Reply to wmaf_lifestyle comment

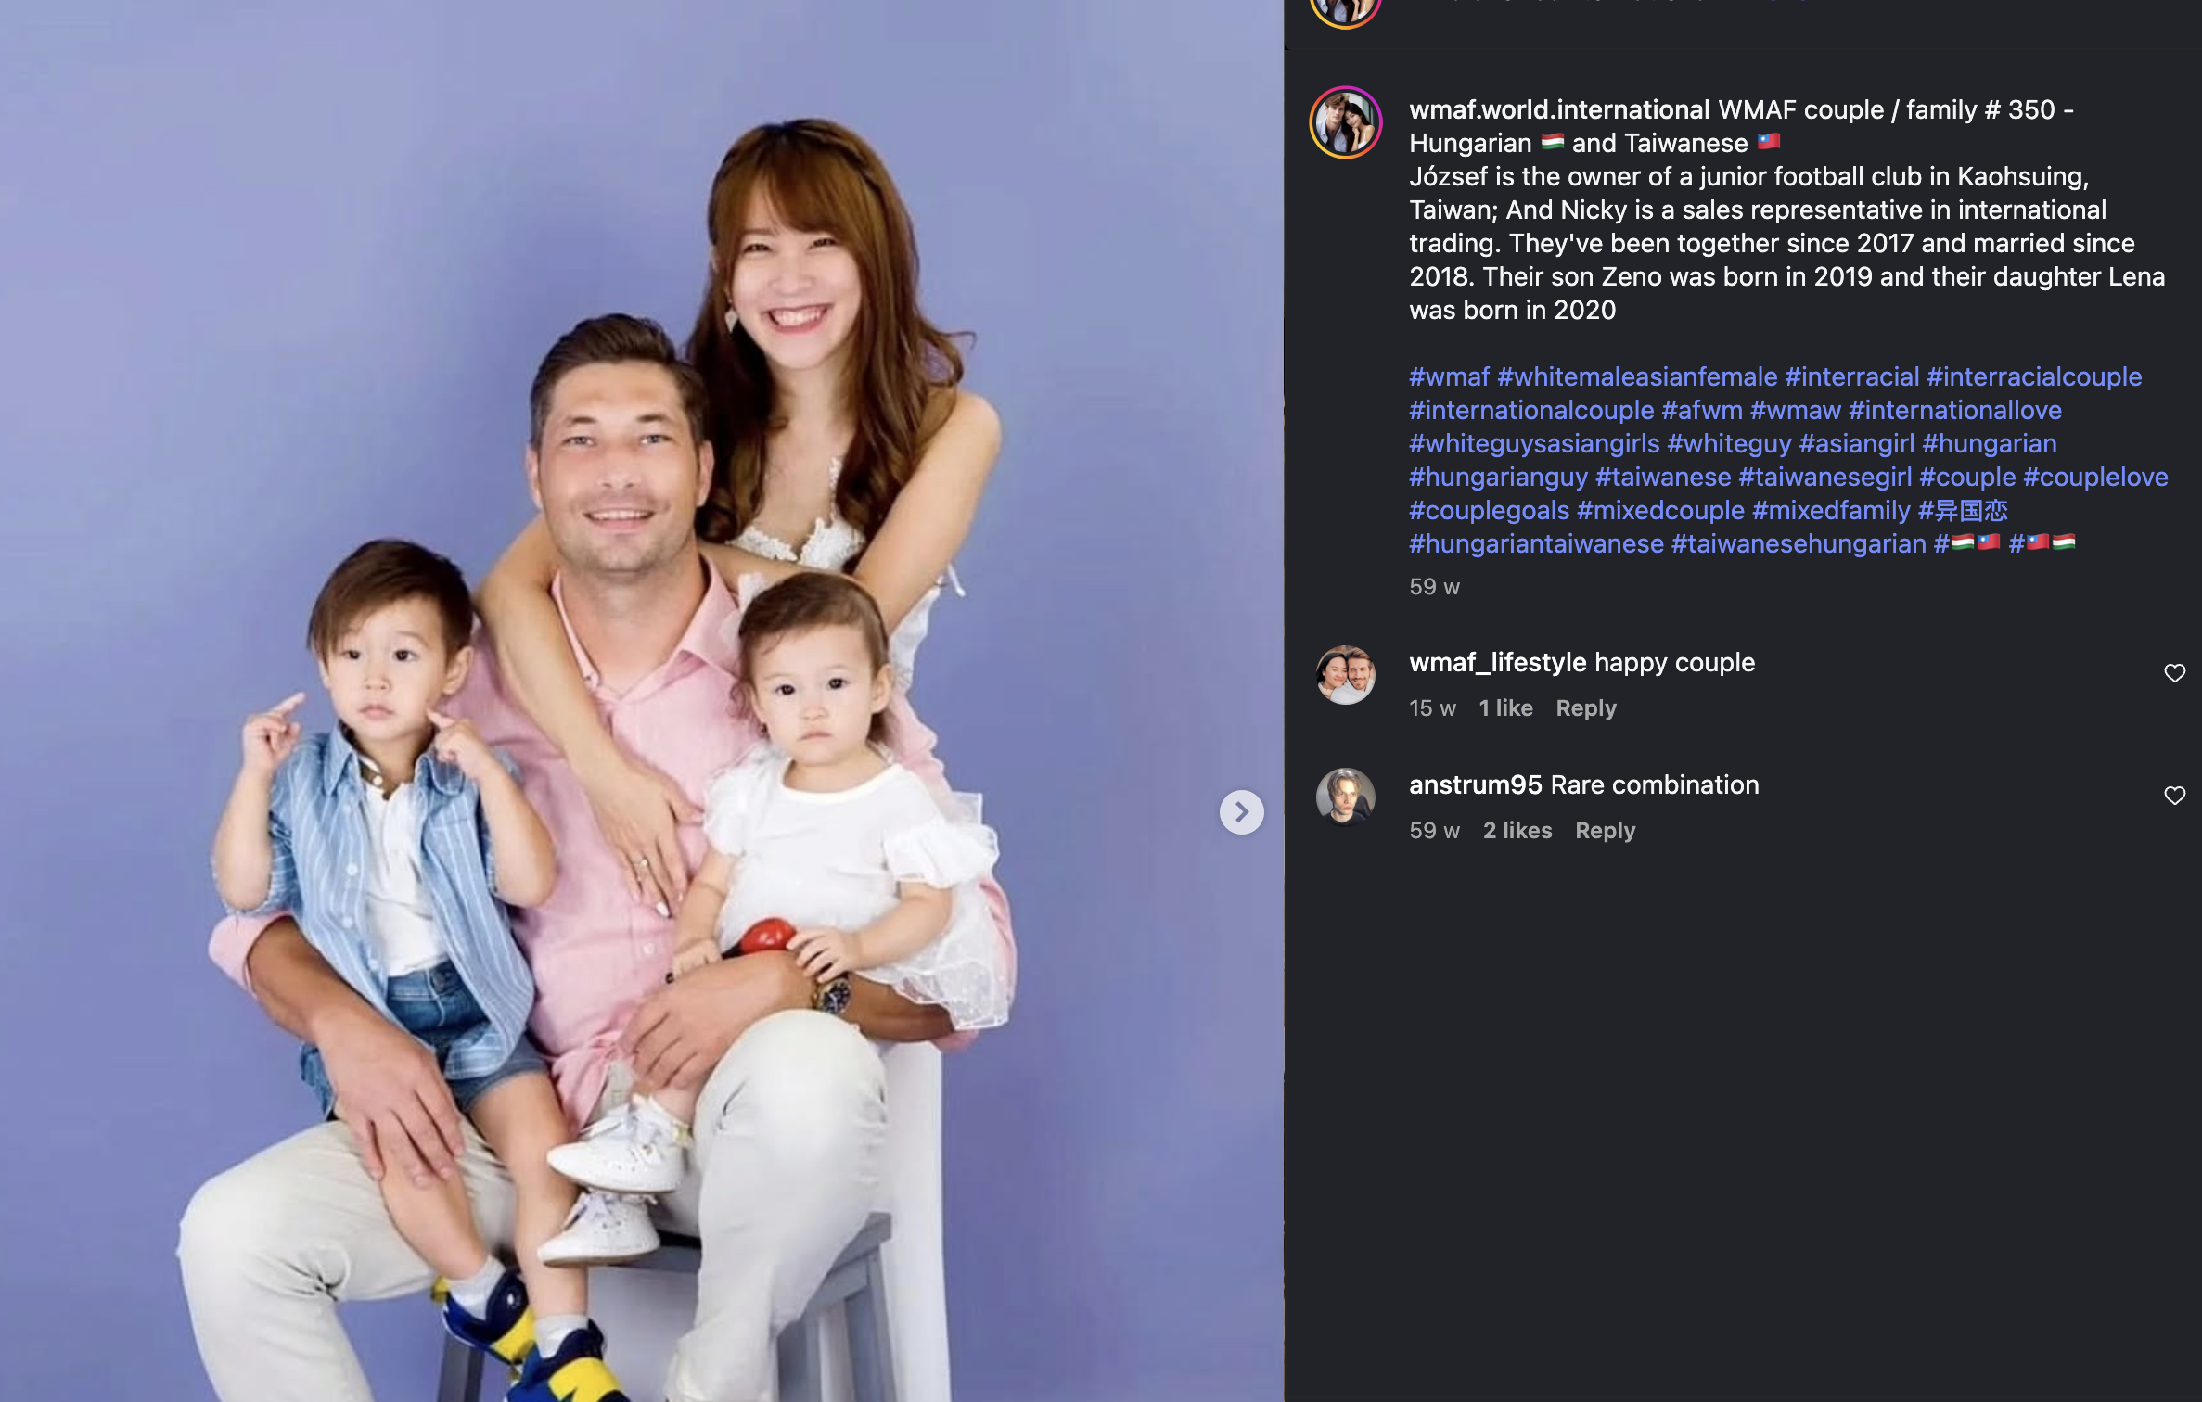tap(1586, 708)
